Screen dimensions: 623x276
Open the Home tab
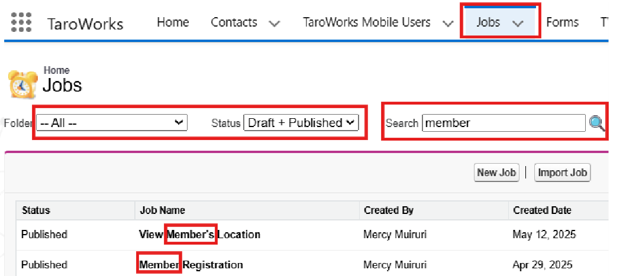172,22
